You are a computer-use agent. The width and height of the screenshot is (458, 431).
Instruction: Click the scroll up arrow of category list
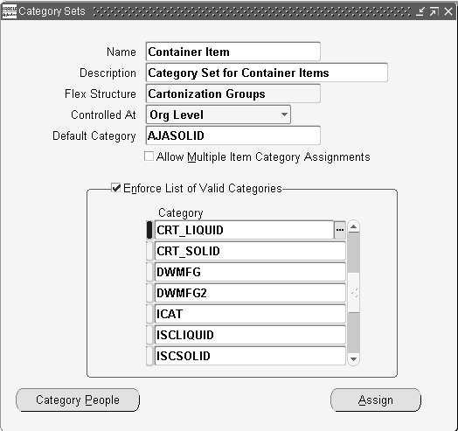coord(354,226)
